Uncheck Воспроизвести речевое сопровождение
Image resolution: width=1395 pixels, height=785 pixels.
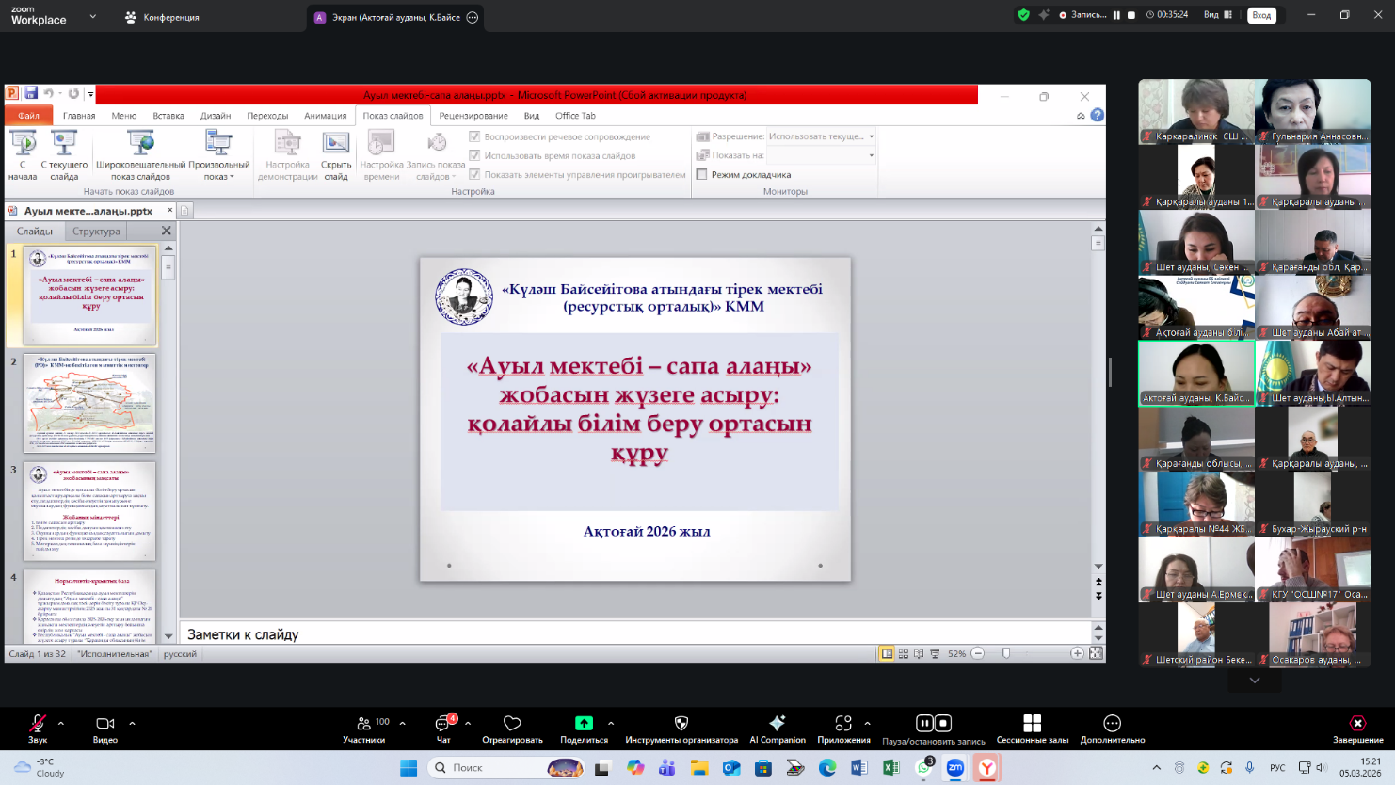(x=474, y=136)
